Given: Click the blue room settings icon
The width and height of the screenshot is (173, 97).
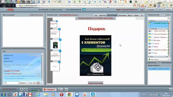Looking at the screenshot, I should 84,10.
